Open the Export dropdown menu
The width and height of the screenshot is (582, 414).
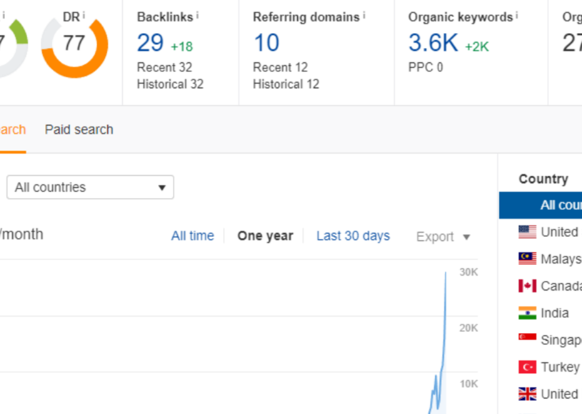443,237
